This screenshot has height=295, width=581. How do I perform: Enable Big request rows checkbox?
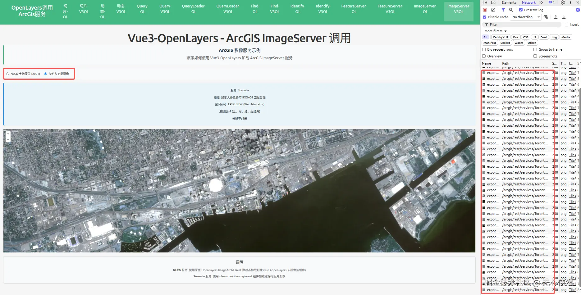pyautogui.click(x=484, y=49)
